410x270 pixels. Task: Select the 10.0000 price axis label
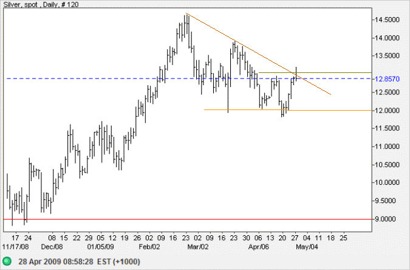[388, 182]
